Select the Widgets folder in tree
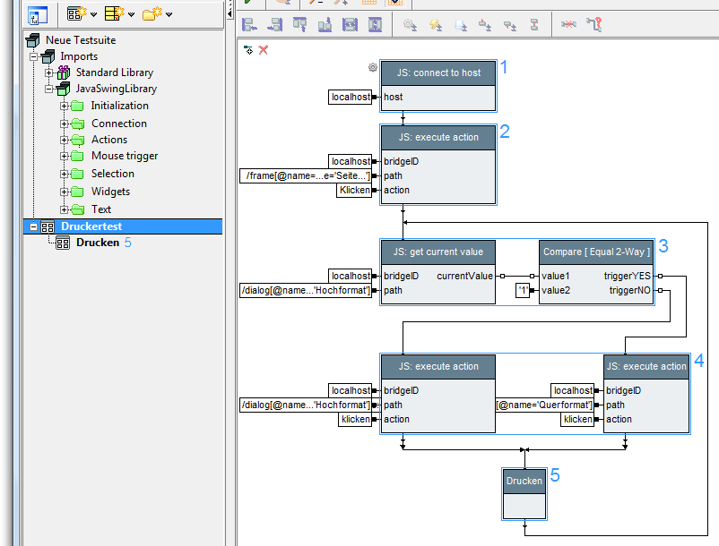 (110, 192)
